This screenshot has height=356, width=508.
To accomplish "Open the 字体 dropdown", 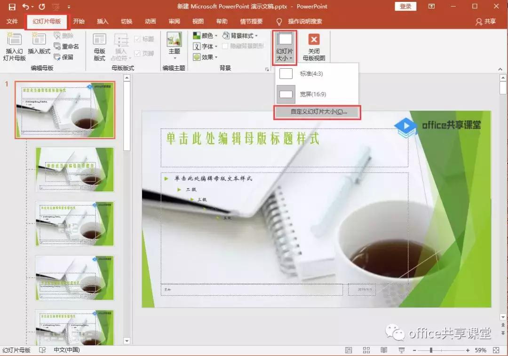I will [x=204, y=46].
